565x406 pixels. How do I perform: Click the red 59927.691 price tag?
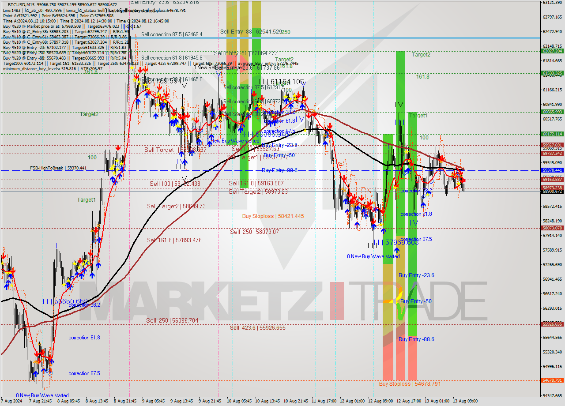click(x=552, y=145)
